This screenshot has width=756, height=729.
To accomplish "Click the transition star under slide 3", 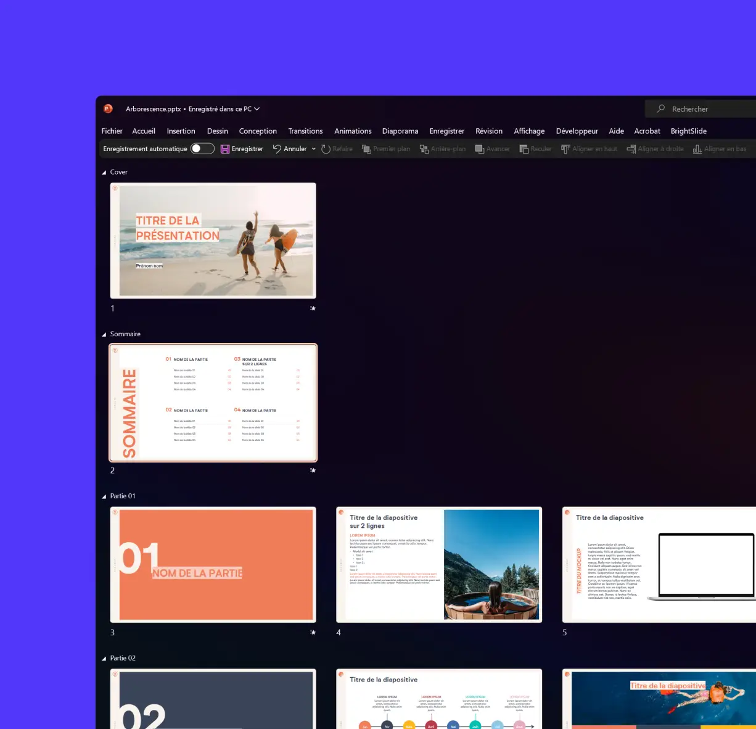I will [313, 632].
